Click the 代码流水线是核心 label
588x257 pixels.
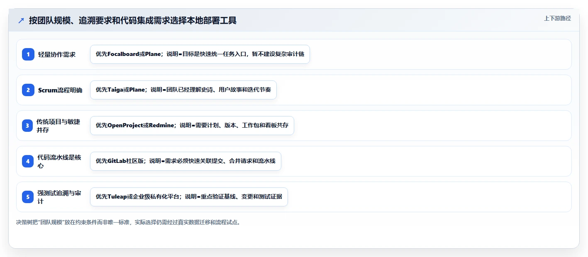tap(59, 161)
